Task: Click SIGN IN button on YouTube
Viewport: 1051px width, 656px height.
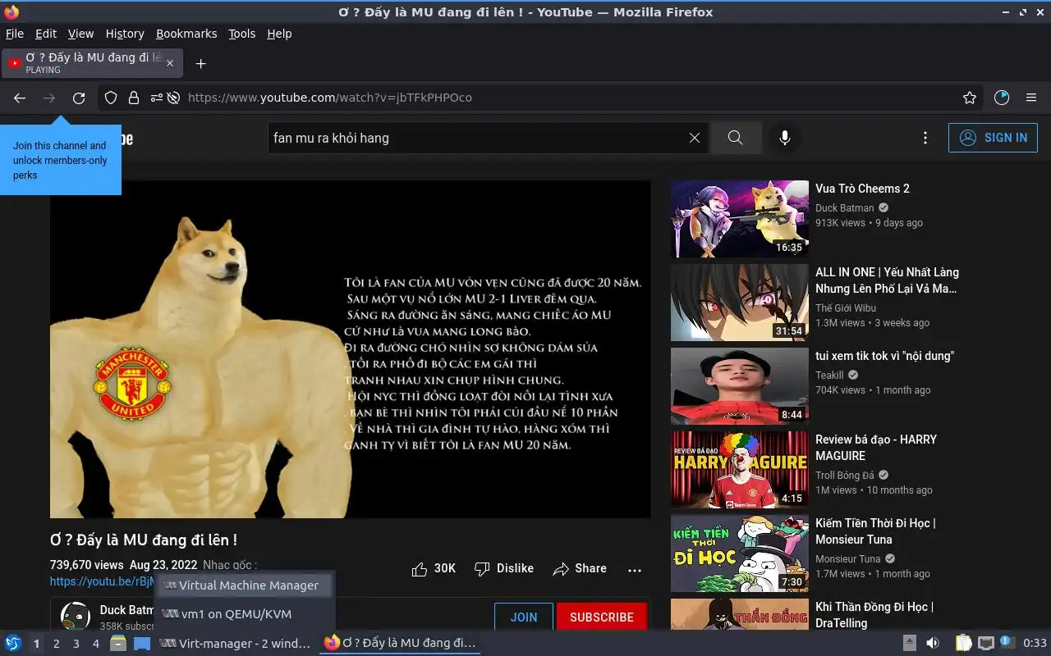Action: coord(993,138)
